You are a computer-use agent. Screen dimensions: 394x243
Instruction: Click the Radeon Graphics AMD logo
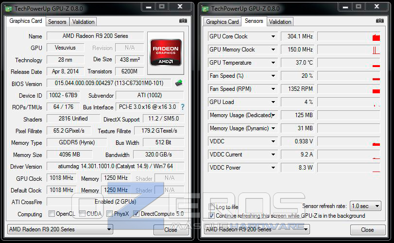pyautogui.click(x=166, y=52)
